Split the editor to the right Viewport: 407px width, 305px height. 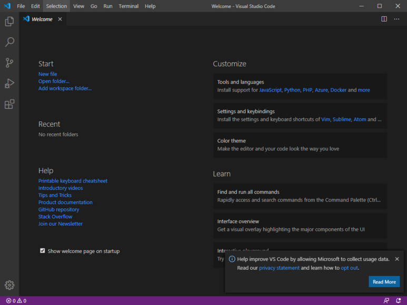pyautogui.click(x=384, y=19)
